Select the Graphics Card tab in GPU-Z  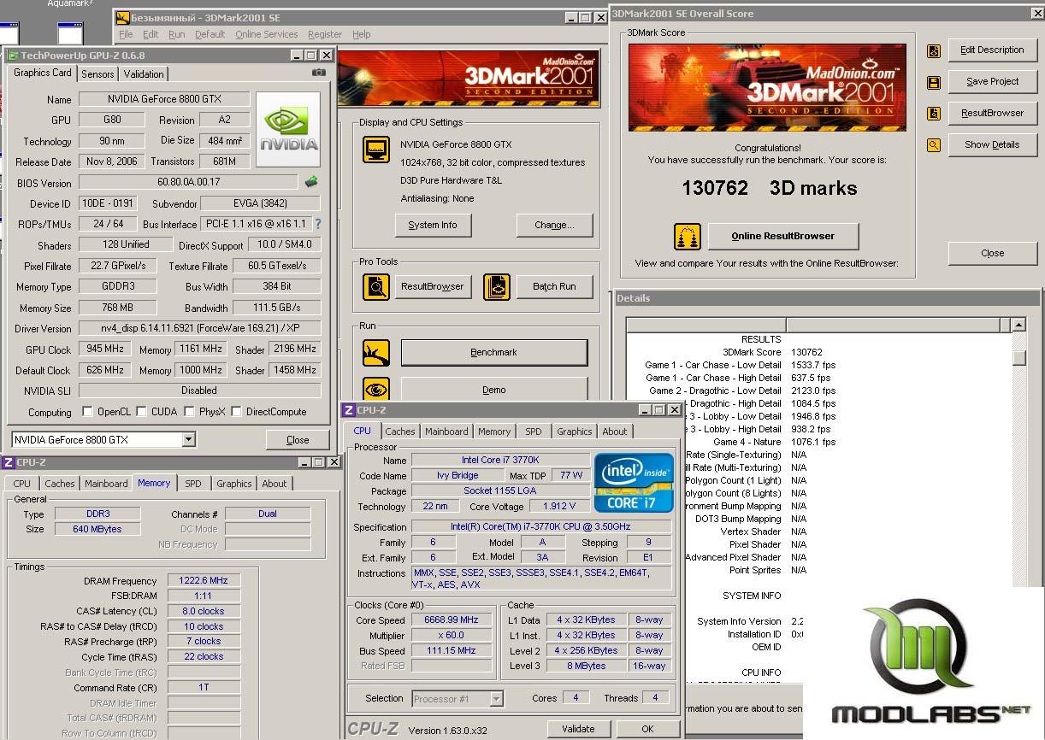pos(43,73)
